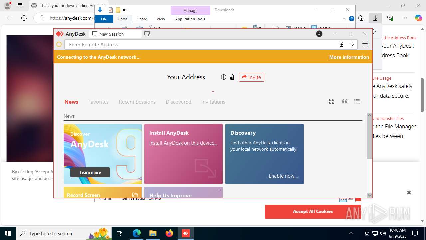Refresh the Edge page
The height and width of the screenshot is (240, 426).
(24, 18)
